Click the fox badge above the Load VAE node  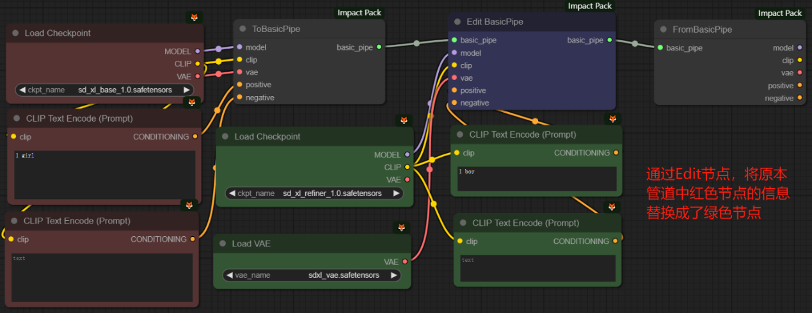coord(402,228)
